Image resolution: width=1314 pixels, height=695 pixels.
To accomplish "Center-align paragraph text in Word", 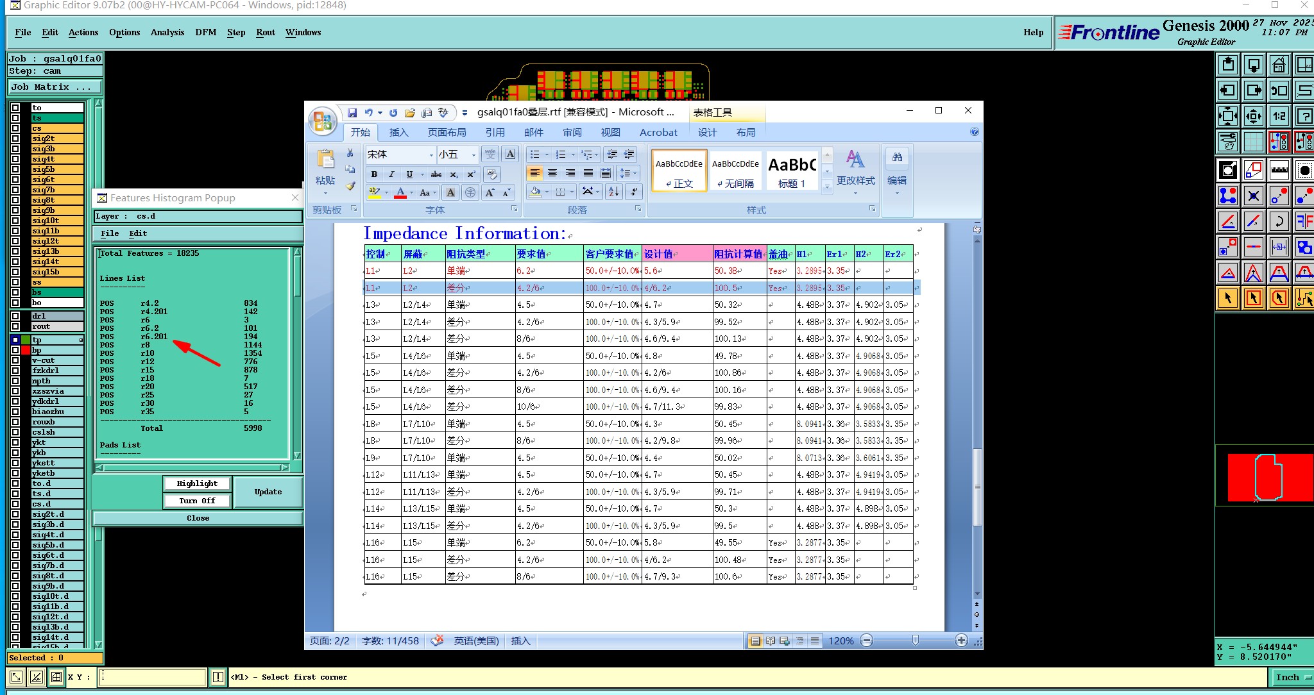I will tap(552, 173).
